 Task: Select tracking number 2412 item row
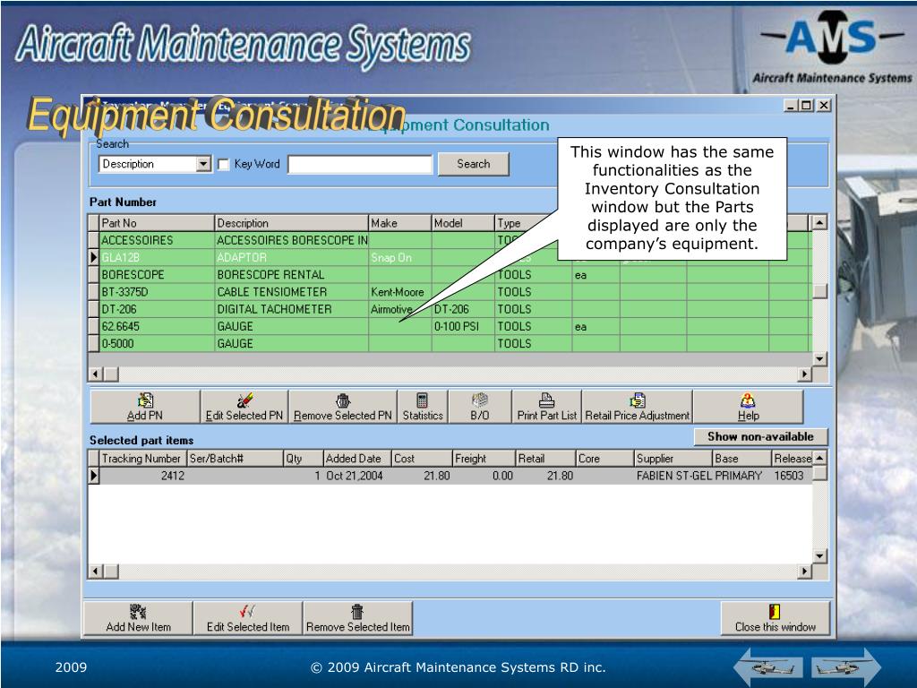click(450, 476)
